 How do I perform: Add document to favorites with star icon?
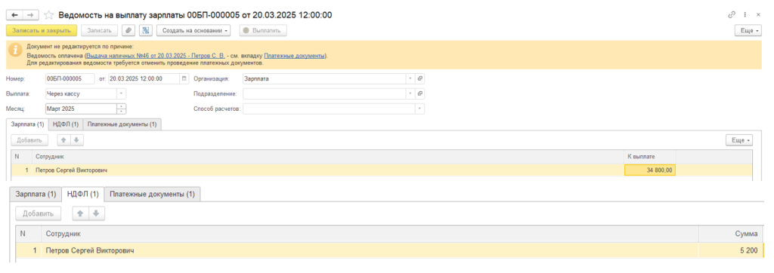[x=48, y=15]
